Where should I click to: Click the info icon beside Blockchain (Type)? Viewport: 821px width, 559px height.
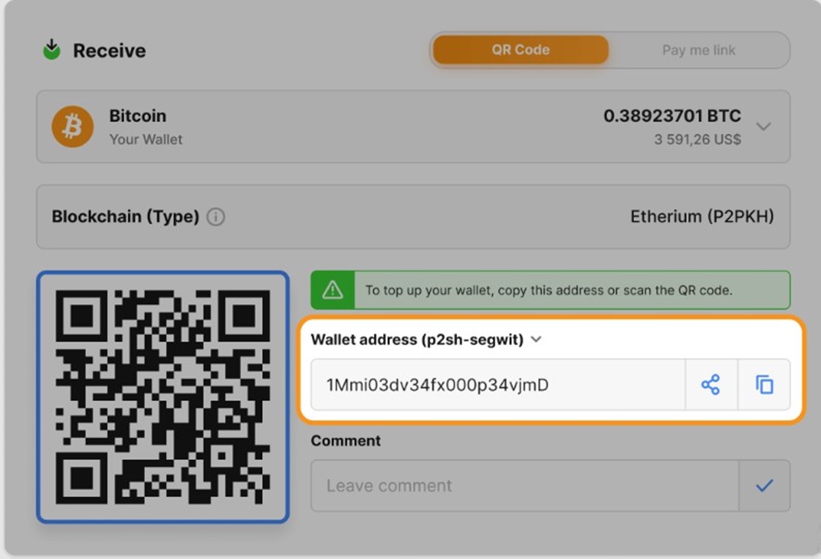point(216,217)
